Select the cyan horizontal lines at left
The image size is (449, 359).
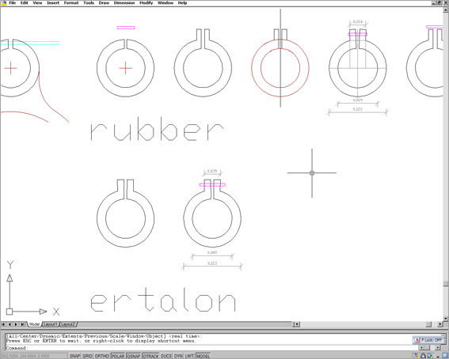[x=30, y=43]
